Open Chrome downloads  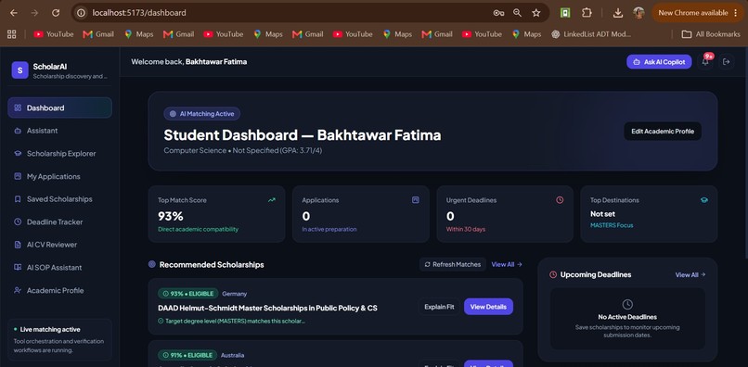pos(618,13)
